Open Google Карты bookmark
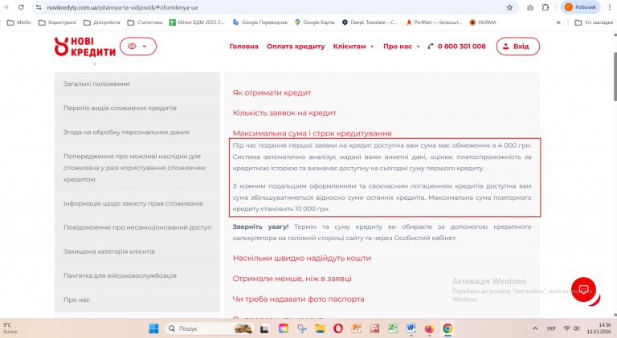 pos(314,22)
